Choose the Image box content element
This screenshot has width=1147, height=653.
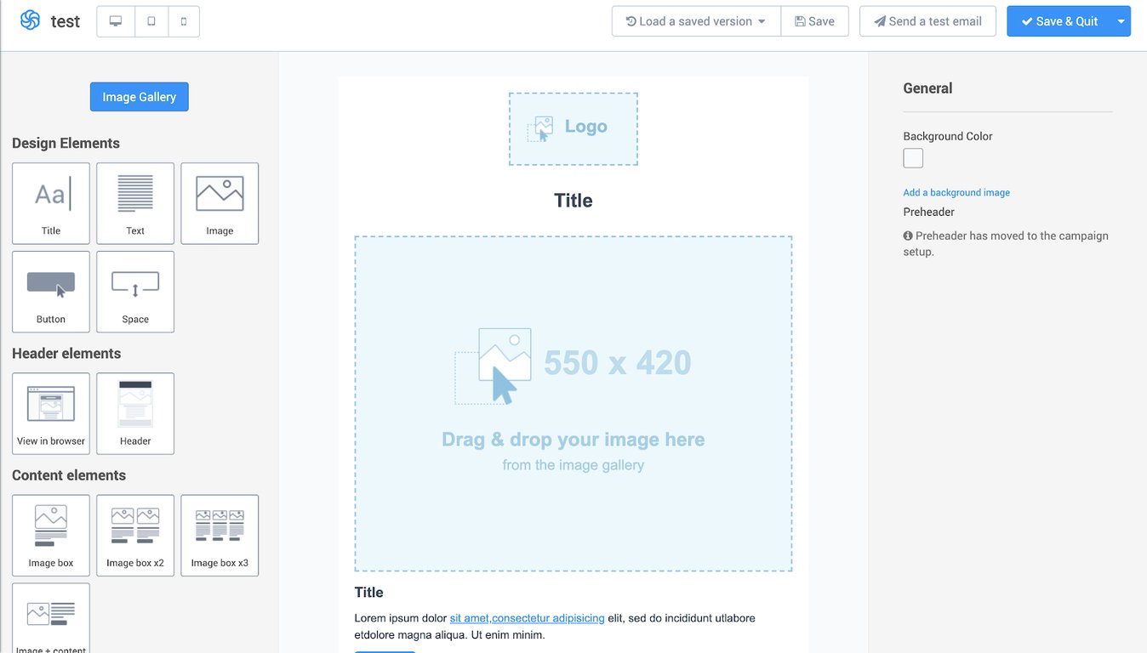(51, 536)
